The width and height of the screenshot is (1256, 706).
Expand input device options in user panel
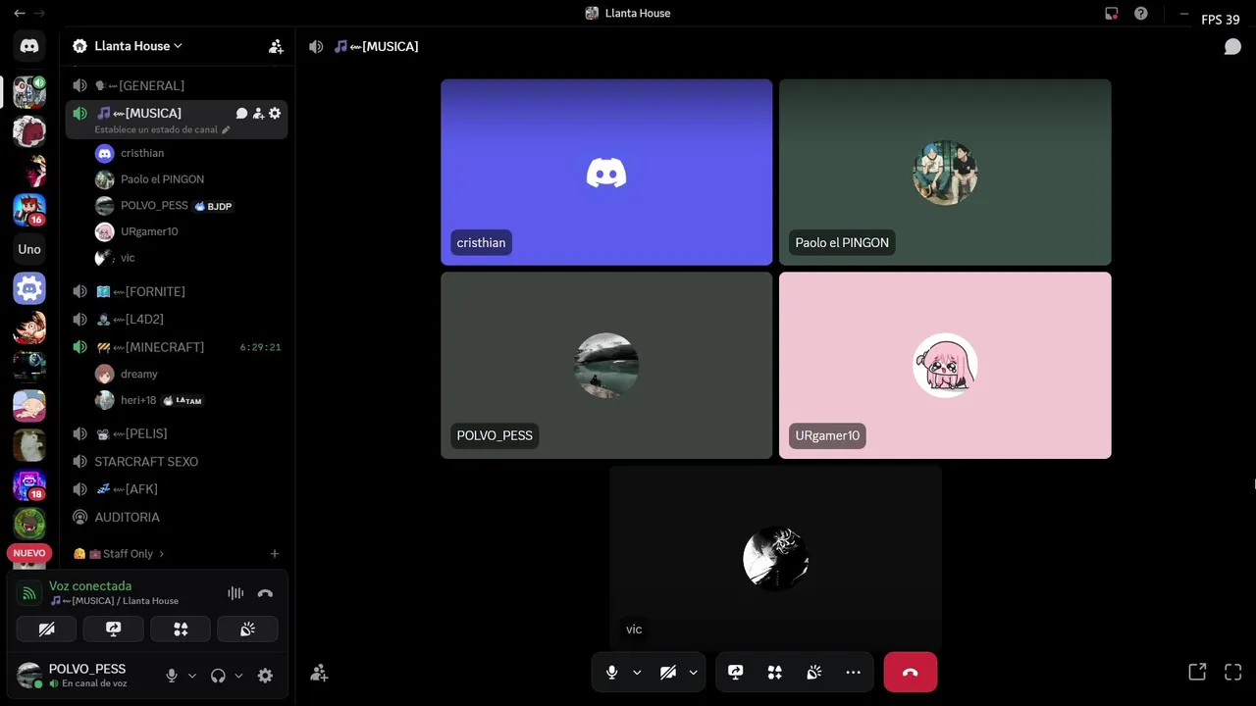[x=192, y=676]
